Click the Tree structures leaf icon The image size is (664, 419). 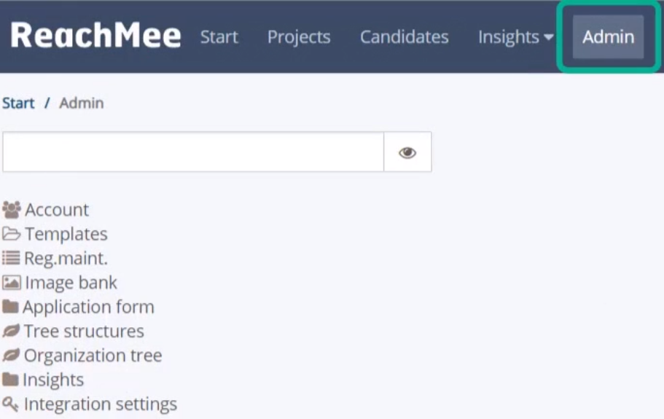11,331
